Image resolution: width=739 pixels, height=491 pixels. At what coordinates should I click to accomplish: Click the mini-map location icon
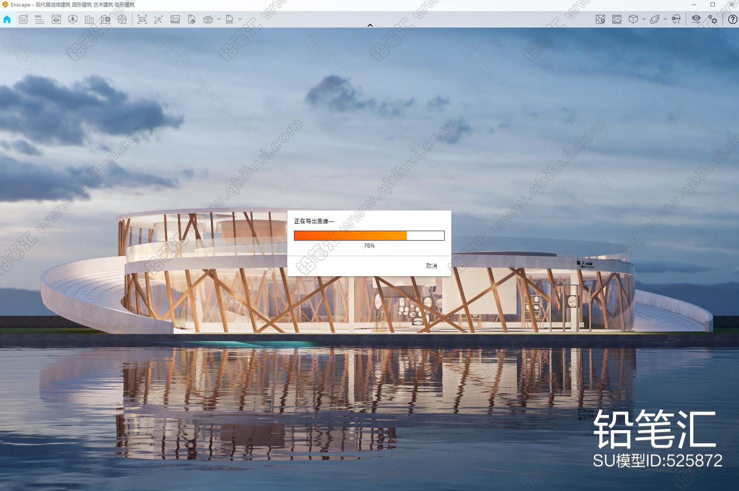click(600, 19)
